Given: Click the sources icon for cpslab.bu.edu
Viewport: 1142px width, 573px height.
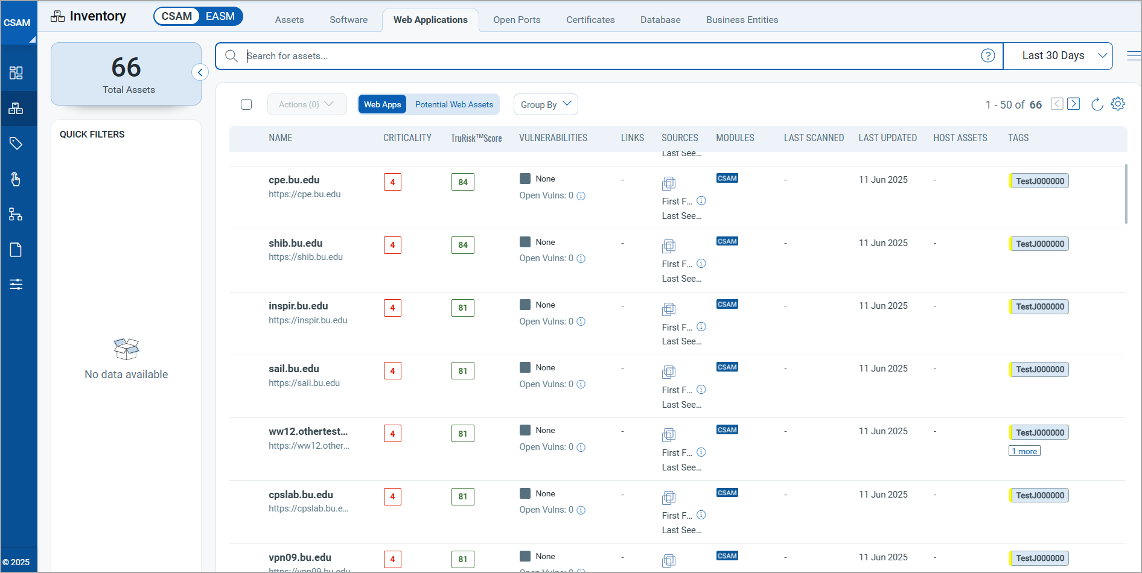Looking at the screenshot, I should tap(669, 498).
